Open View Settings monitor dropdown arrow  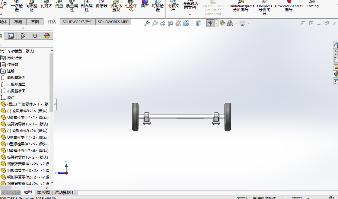click(x=248, y=23)
